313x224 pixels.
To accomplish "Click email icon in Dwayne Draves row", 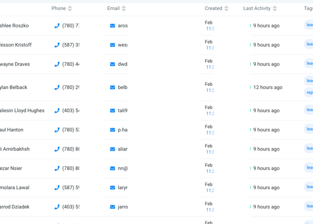I will point(113,64).
